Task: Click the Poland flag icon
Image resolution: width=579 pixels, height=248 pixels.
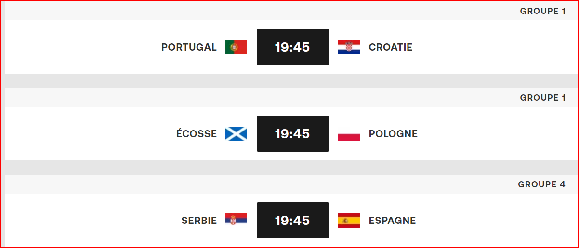Action: click(x=349, y=134)
